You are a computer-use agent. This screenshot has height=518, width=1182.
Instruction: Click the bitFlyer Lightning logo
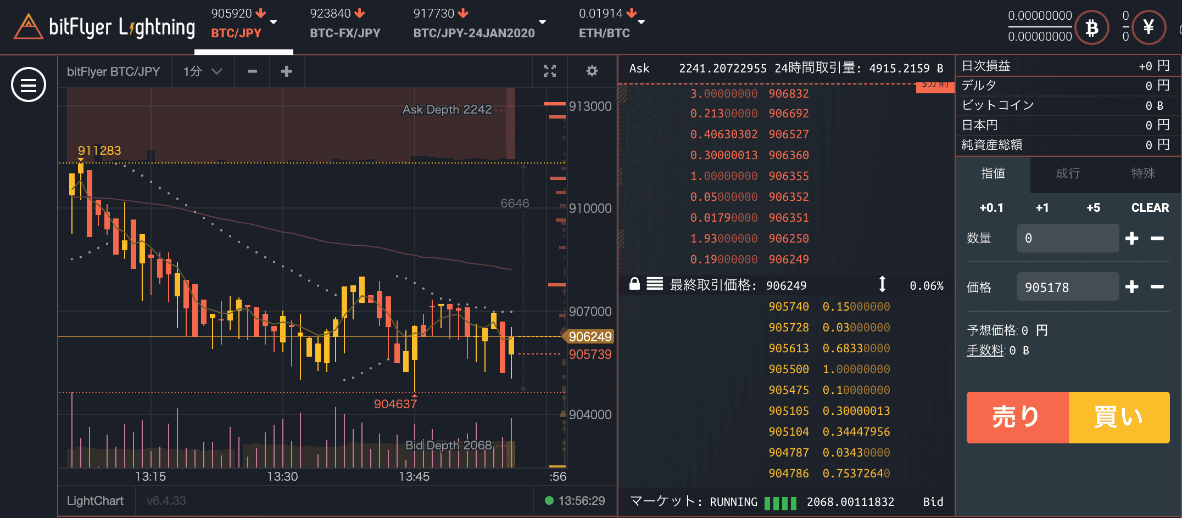tap(104, 27)
